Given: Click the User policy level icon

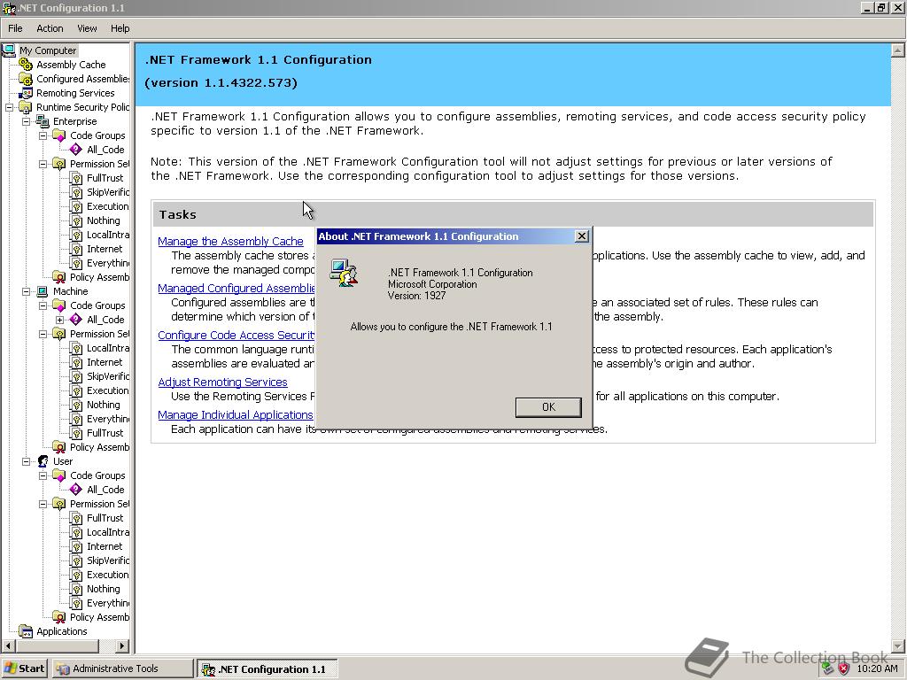Looking at the screenshot, I should pos(43,461).
